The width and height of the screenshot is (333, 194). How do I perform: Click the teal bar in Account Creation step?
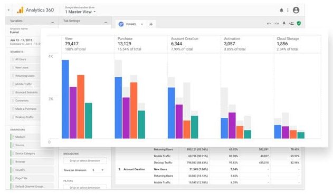pyautogui.click(x=195, y=127)
